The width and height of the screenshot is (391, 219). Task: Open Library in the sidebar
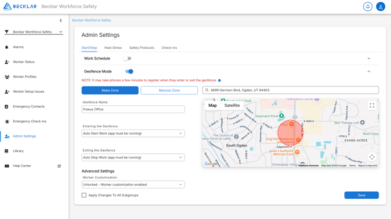(x=18, y=151)
